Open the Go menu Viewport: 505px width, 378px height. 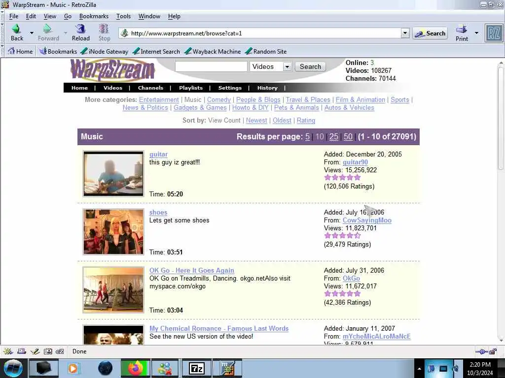point(68,16)
